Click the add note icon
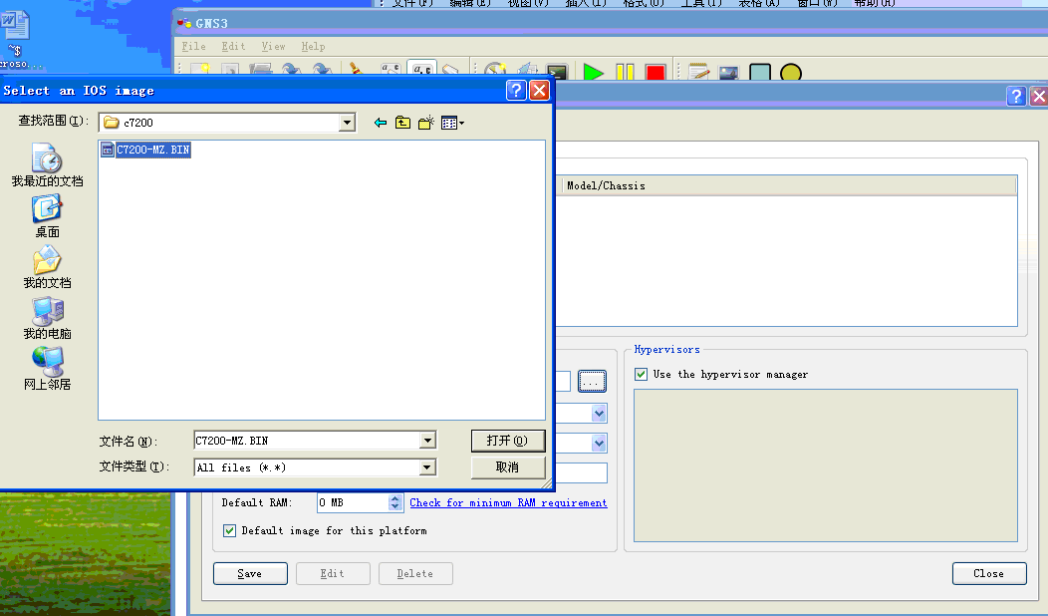 [698, 71]
